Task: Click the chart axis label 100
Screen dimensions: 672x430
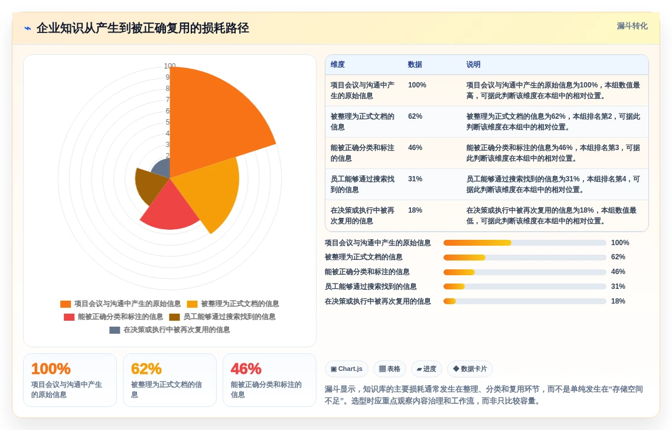Action: click(x=169, y=66)
